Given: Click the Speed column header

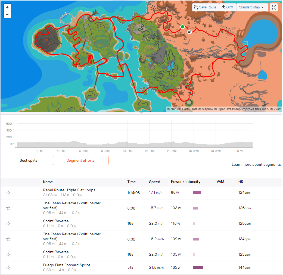Looking at the screenshot, I should (x=154, y=182).
